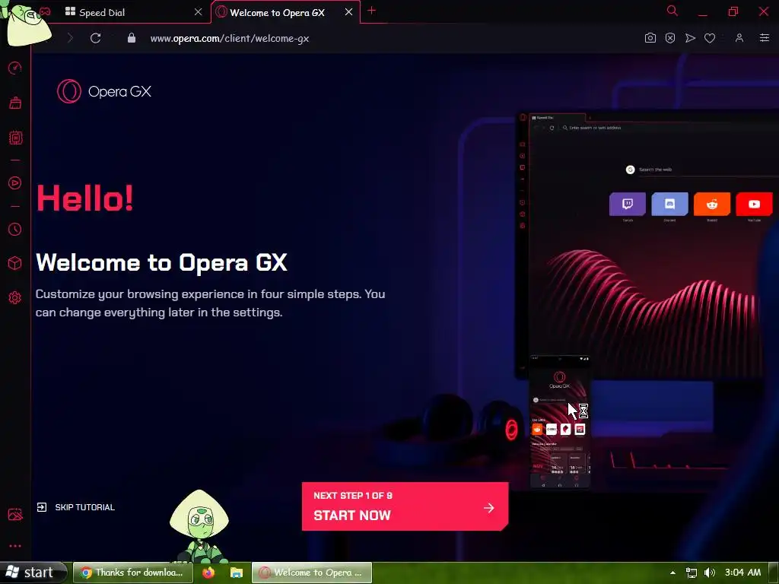Viewport: 779px width, 584px height.
Task: Select Welcome to Opera taskbar window
Action: tap(311, 573)
